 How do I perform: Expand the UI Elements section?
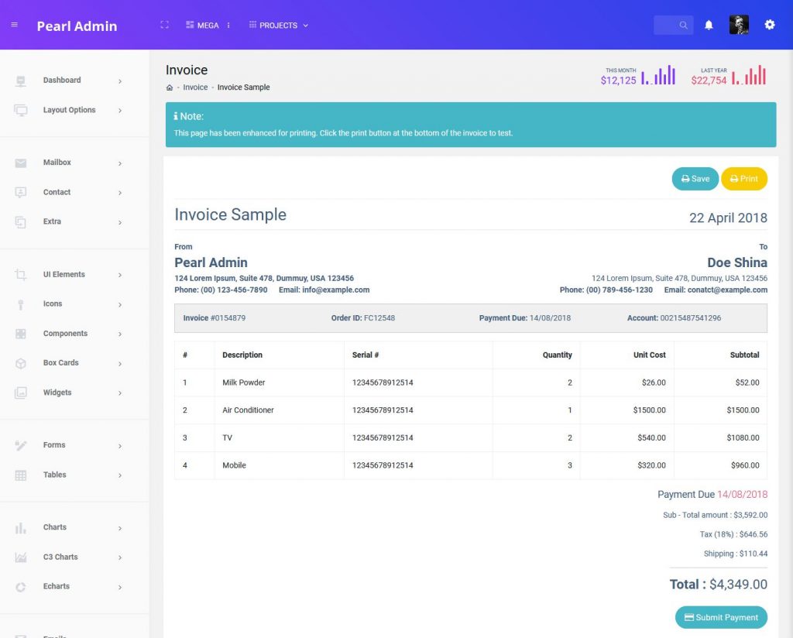[63, 274]
